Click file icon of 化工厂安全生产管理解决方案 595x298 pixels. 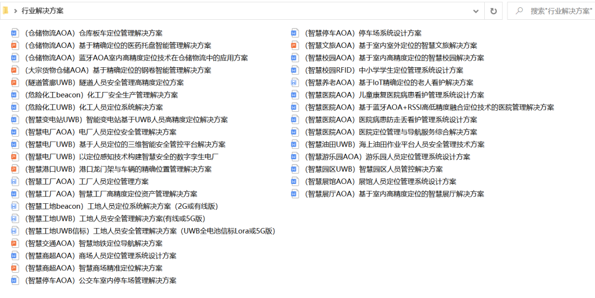pyautogui.click(x=15, y=95)
